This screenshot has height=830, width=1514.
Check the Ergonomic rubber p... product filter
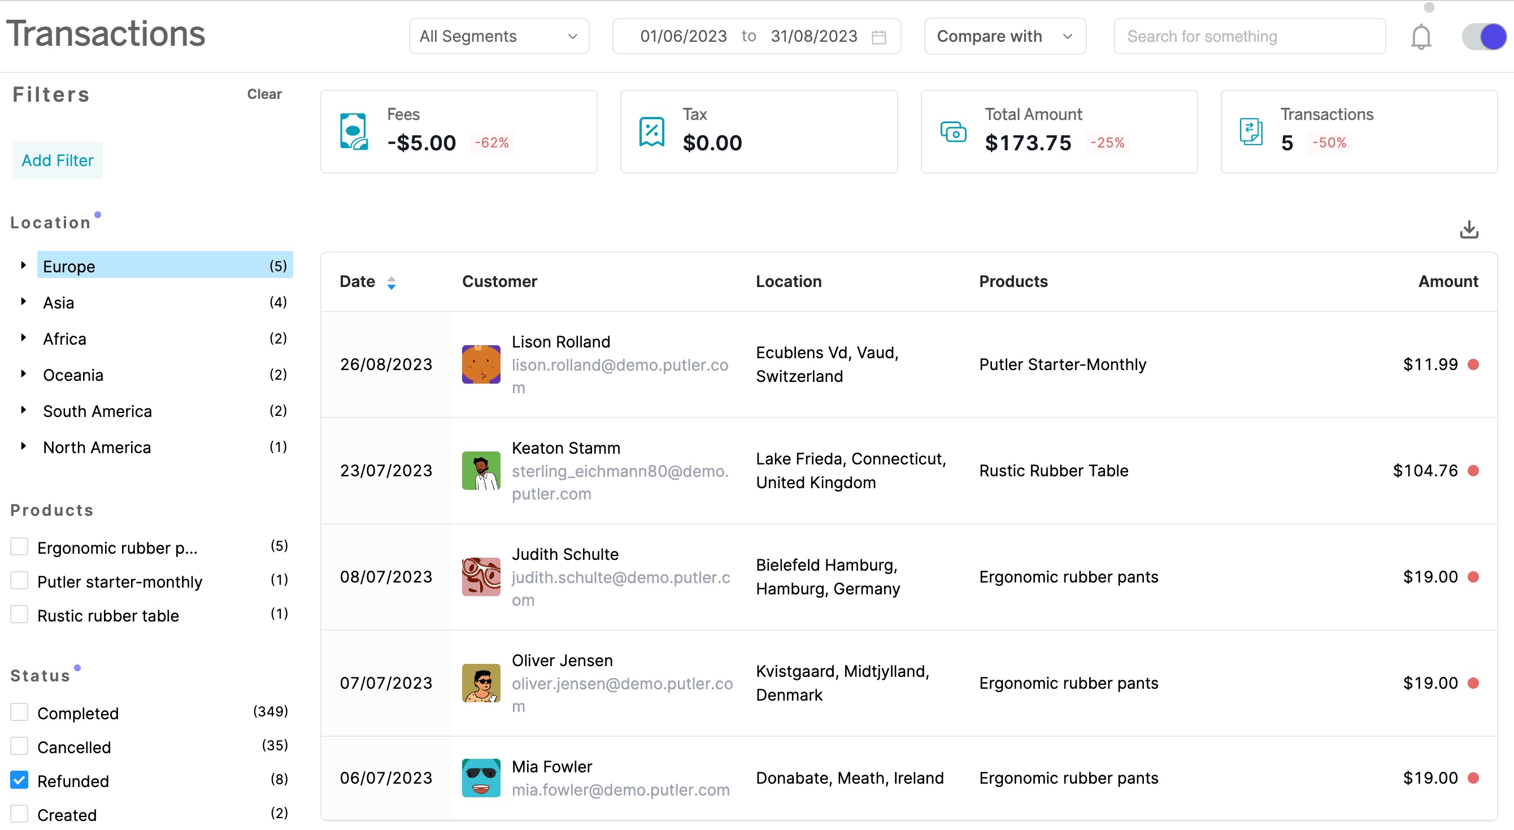click(x=19, y=547)
